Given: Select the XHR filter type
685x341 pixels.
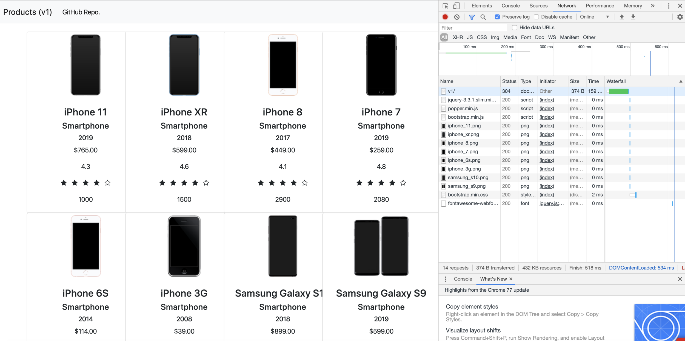Looking at the screenshot, I should click(x=458, y=37).
